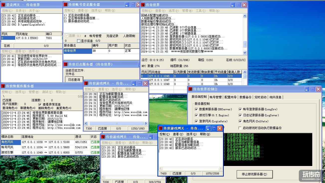Open the 关于(A) menu in 登录网关 window

pyautogui.click(x=34, y=11)
